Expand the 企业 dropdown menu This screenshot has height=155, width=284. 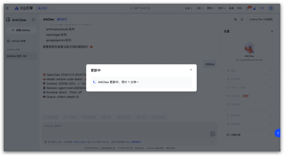coord(189,8)
